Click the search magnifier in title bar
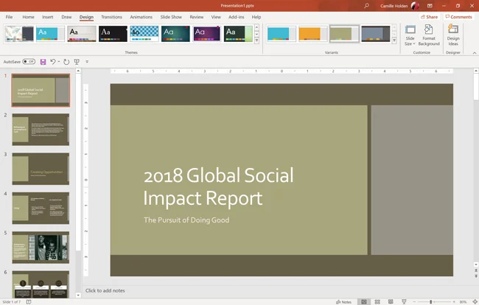Viewport: 479px width, 305px height. point(366,5)
